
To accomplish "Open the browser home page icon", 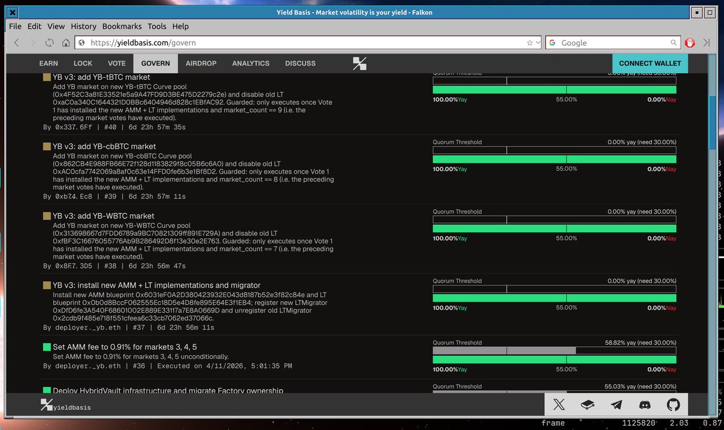I will point(65,43).
